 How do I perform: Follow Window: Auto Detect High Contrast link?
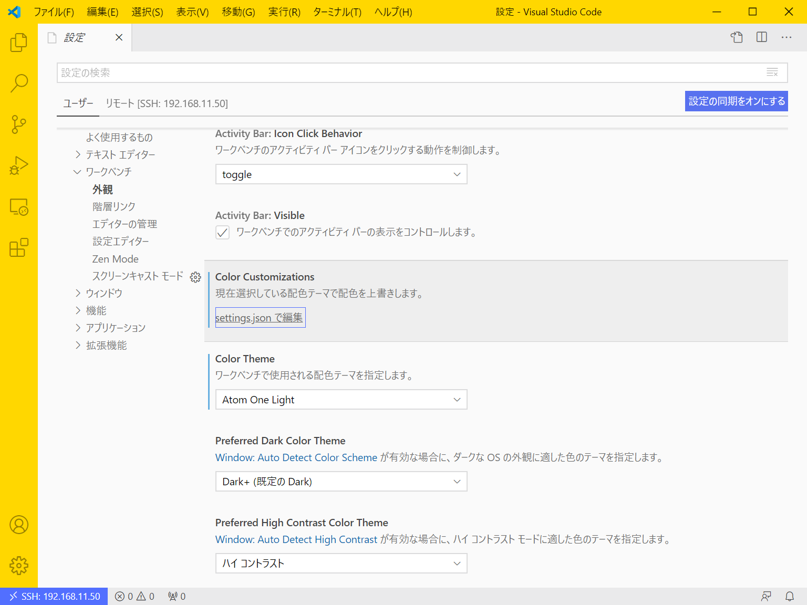coord(296,539)
